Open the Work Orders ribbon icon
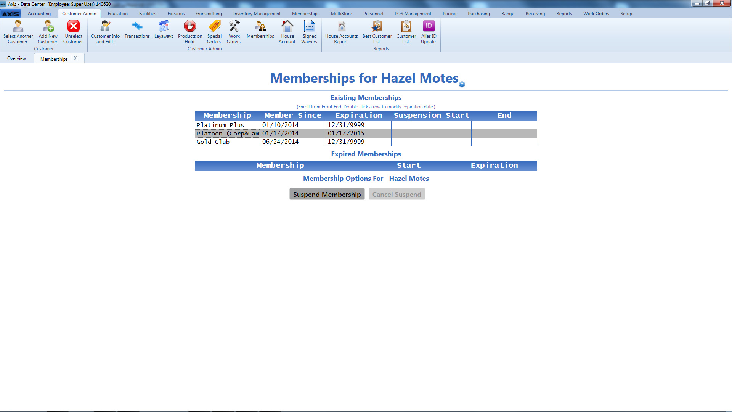The image size is (732, 412). [x=234, y=32]
